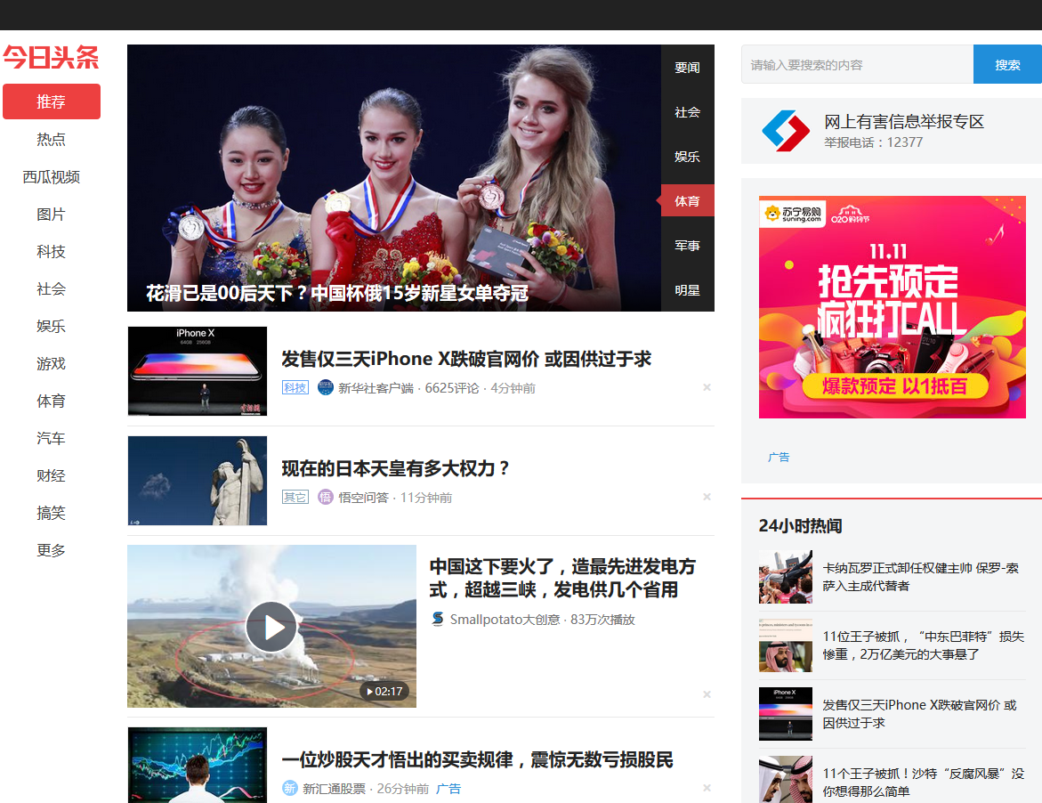
Task: Click Smallpotato大创意 avatar icon
Action: pos(437,619)
